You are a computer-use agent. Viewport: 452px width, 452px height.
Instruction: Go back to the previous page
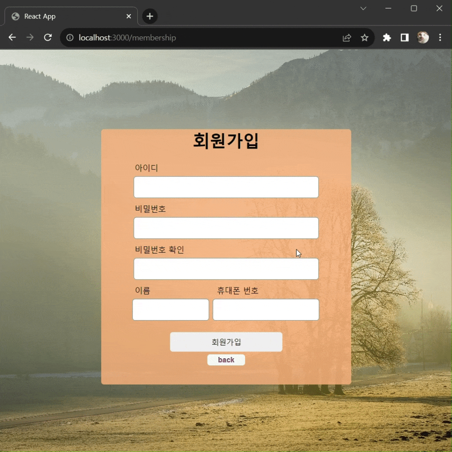point(12,38)
